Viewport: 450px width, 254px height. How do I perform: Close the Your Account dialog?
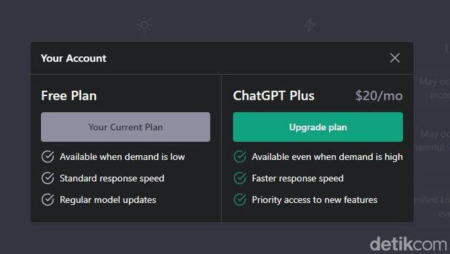395,58
